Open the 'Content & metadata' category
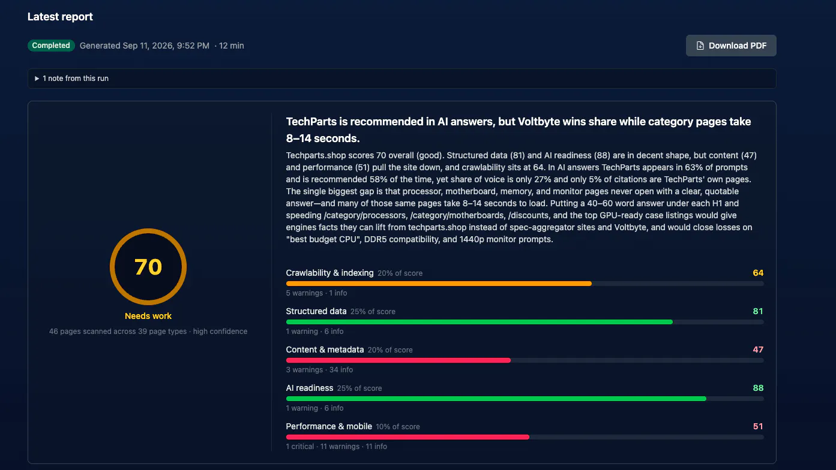The image size is (836, 470). click(x=325, y=350)
